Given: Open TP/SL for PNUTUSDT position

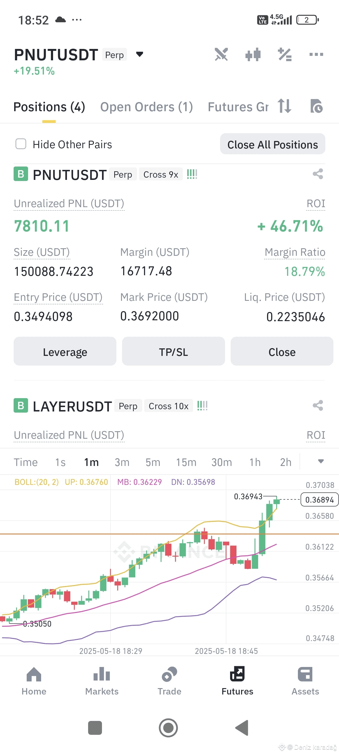Looking at the screenshot, I should (173, 351).
